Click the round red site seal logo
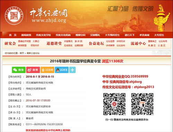This screenshot has width=173, height=132. tap(14, 16)
